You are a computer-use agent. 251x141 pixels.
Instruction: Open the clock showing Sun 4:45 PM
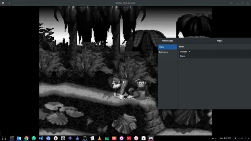(225, 138)
